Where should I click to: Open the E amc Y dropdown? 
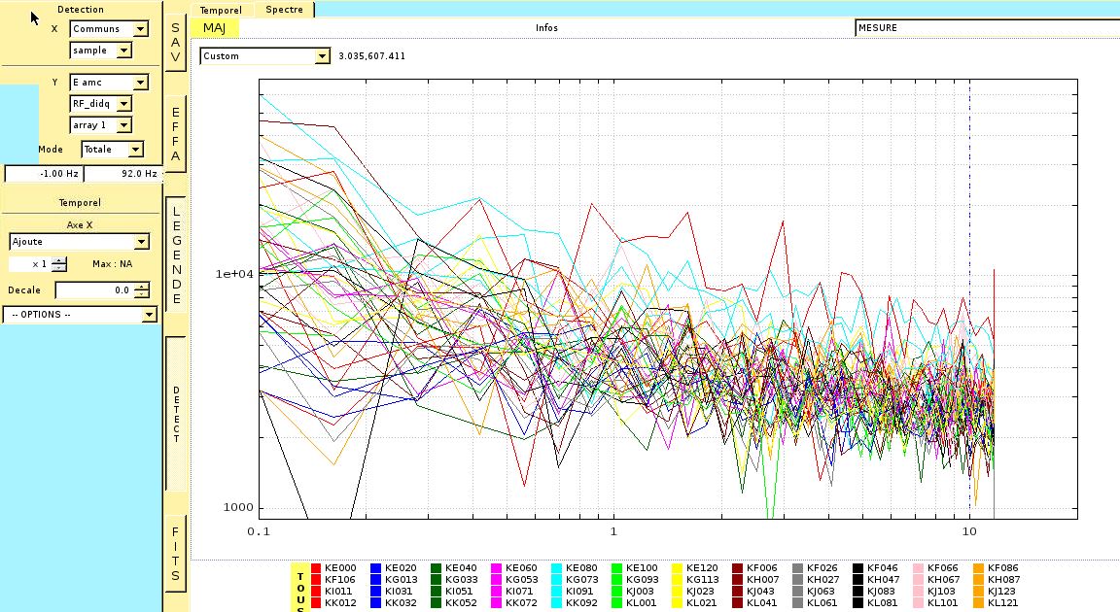tap(109, 82)
